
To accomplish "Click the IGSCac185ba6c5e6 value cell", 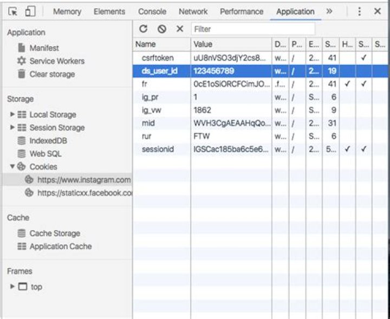I will coord(231,149).
